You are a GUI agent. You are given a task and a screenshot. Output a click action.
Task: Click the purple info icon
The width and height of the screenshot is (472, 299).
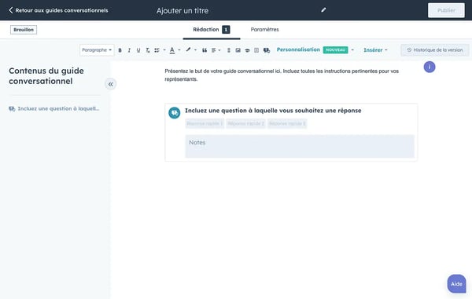[430, 67]
